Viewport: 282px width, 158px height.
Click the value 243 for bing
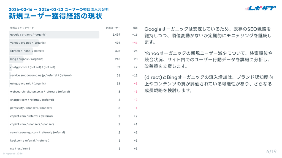click(118, 59)
